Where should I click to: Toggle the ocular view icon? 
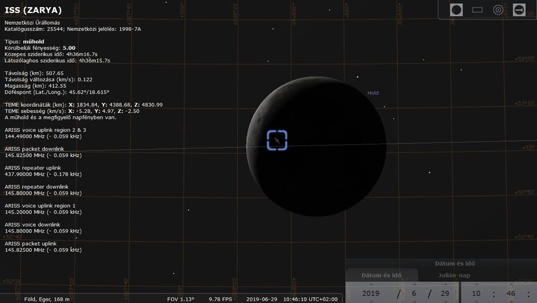(456, 10)
